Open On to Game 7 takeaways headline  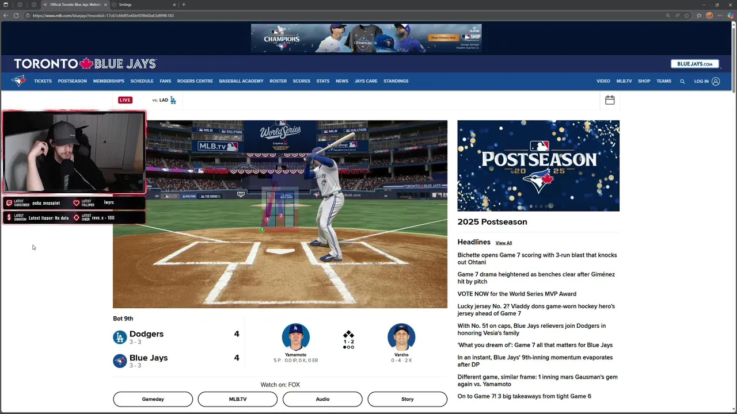coord(525,396)
